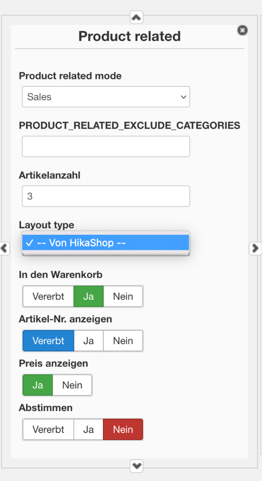This screenshot has width=262, height=481.
Task: Set Abstimmen to Nein
Action: tap(123, 429)
